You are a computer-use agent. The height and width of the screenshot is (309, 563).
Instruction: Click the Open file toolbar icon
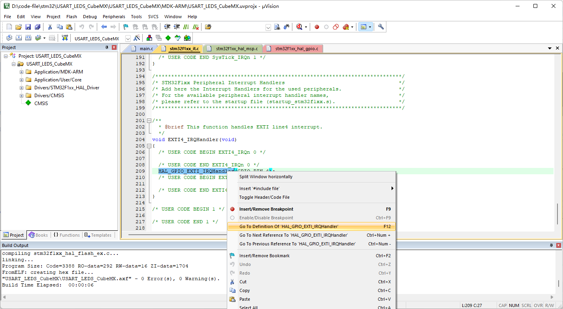tap(19, 27)
